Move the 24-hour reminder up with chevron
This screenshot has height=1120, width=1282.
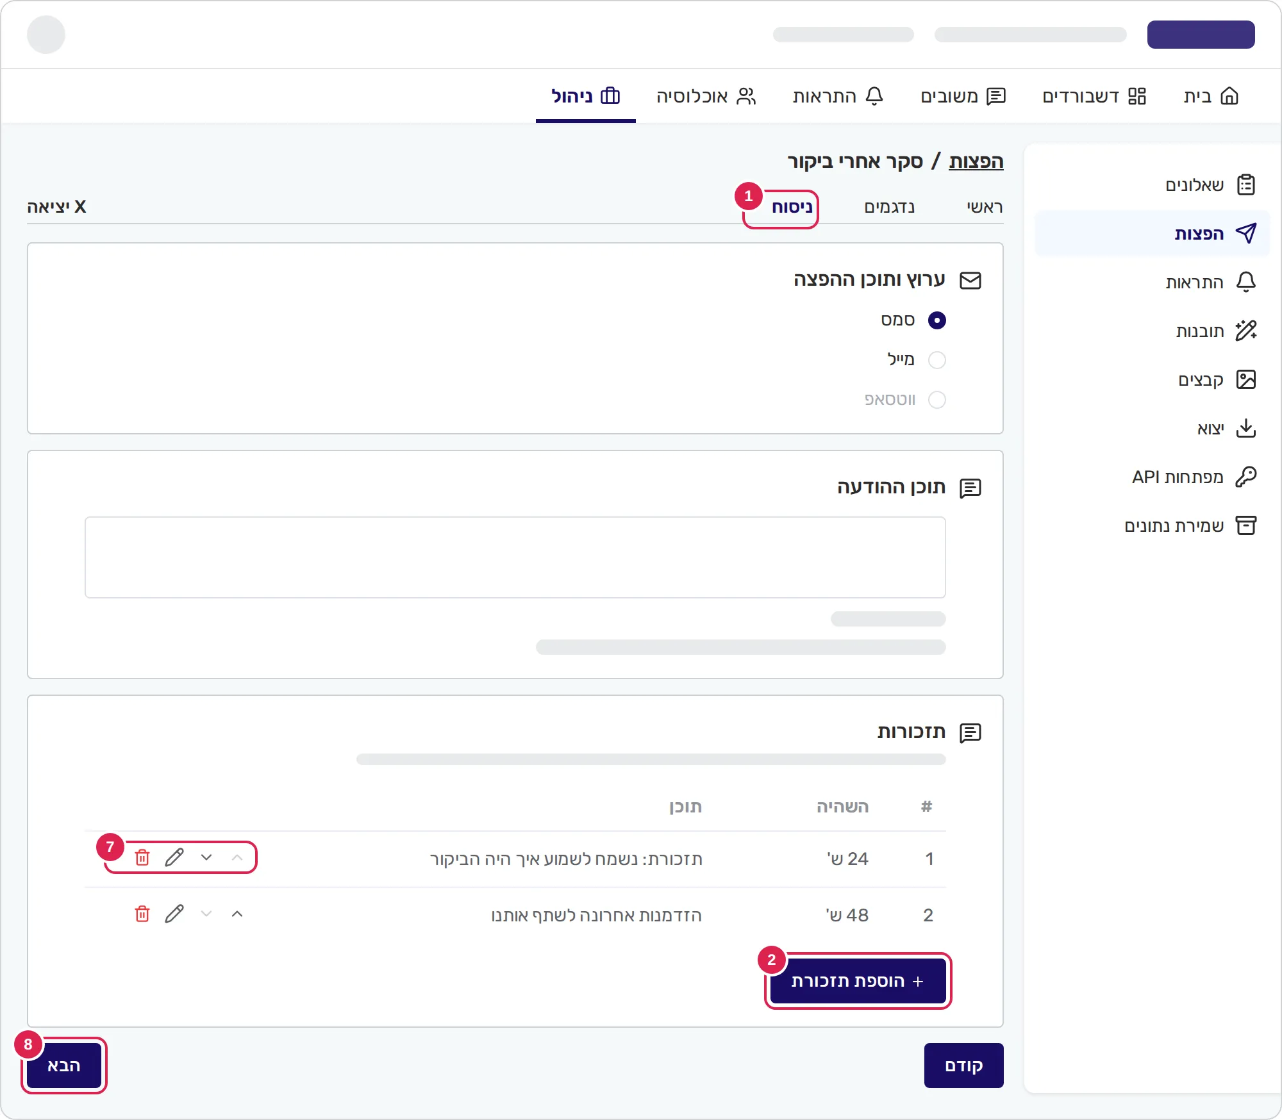pos(237,857)
